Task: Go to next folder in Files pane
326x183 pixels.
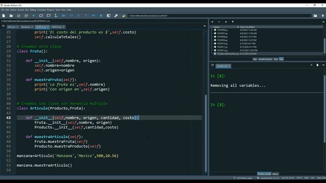Action: [219, 22]
